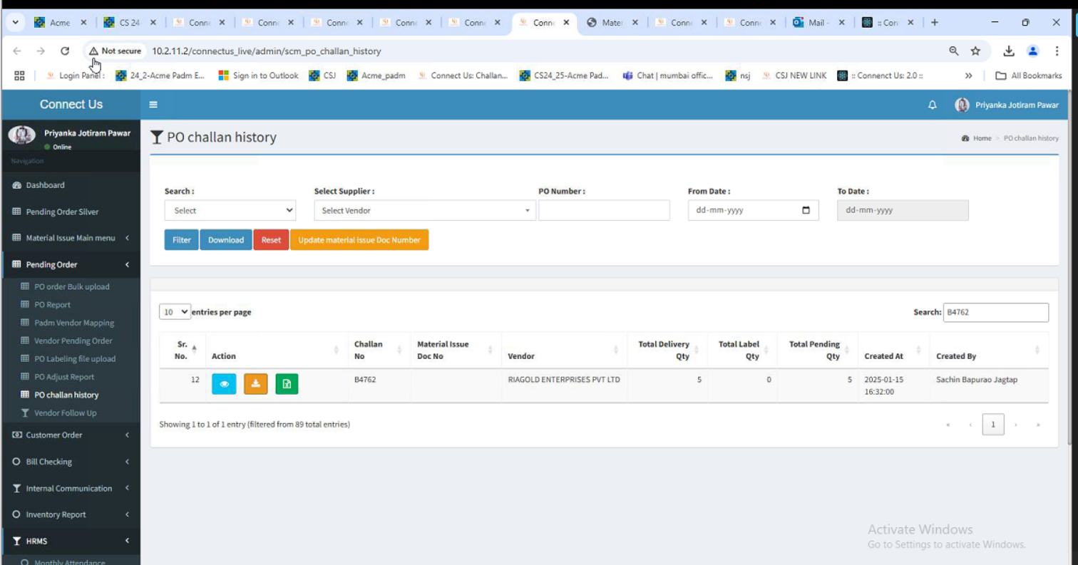
Task: Open Dashboard in sidebar
Action: point(45,185)
